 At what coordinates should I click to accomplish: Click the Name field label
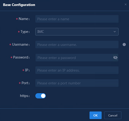[x=23, y=19]
